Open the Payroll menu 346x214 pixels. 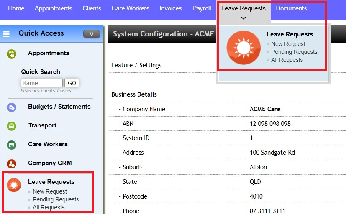[202, 8]
